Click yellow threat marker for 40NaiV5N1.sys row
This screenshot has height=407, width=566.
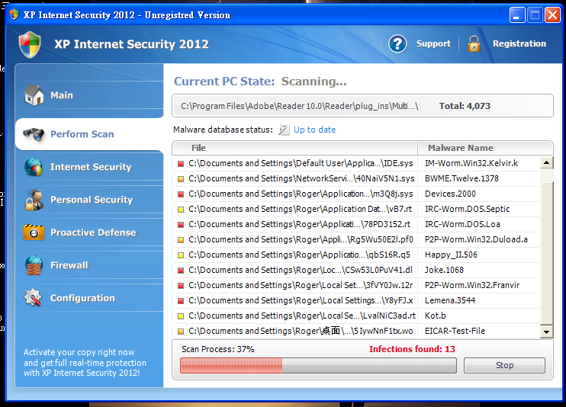[x=181, y=179]
